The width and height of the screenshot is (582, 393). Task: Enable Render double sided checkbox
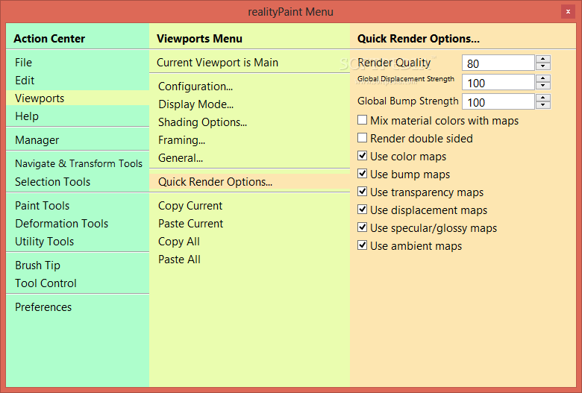(x=363, y=138)
